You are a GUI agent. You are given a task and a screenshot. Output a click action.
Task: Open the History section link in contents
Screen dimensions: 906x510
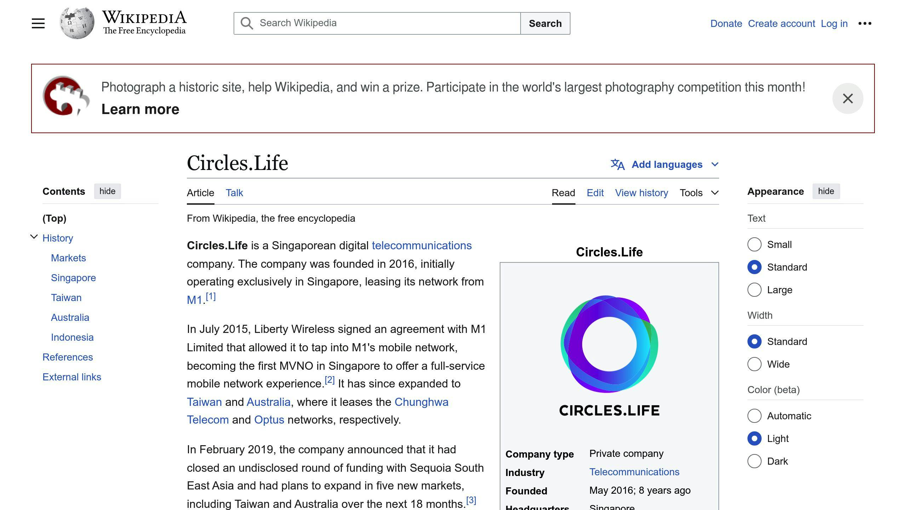coord(58,238)
